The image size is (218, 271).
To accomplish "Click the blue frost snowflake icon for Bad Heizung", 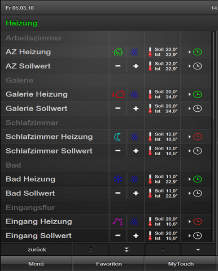I will pos(118,179).
